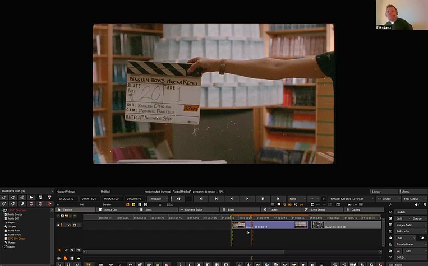Open the Tracker tab

(x=282, y=209)
